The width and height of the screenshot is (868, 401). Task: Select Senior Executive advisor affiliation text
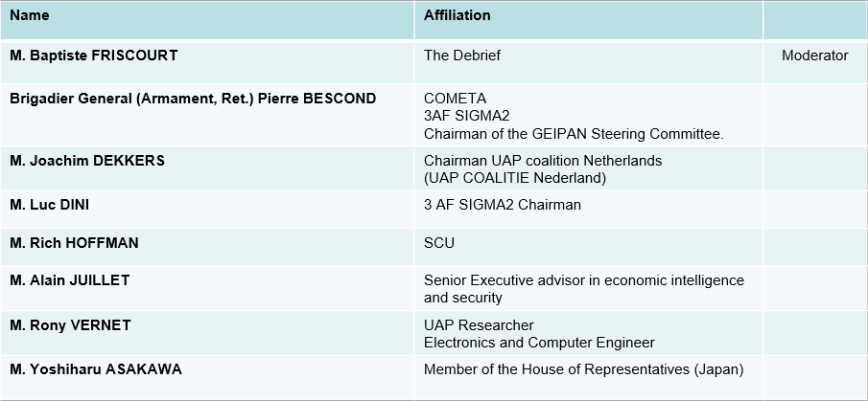point(583,280)
